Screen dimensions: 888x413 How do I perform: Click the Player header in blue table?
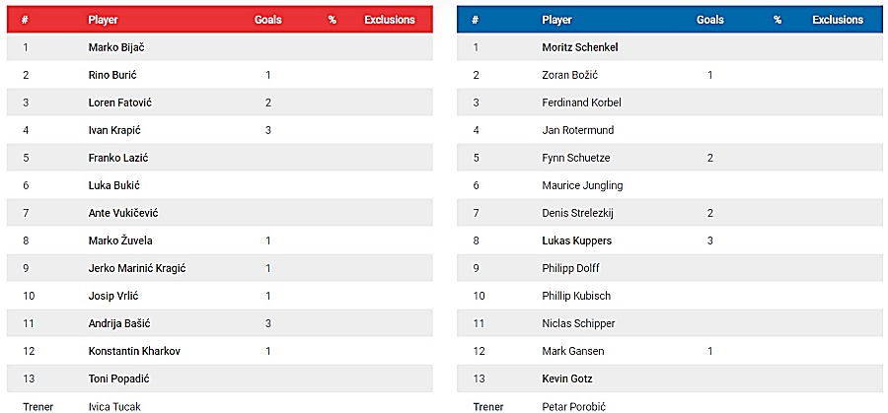(556, 20)
